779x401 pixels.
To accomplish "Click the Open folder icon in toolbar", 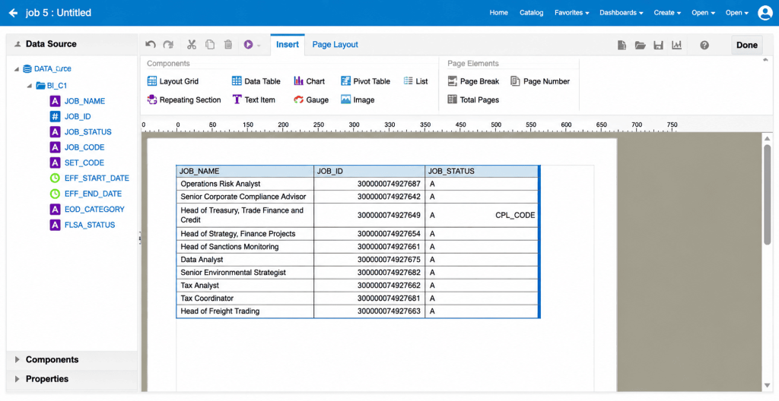I will [x=641, y=45].
